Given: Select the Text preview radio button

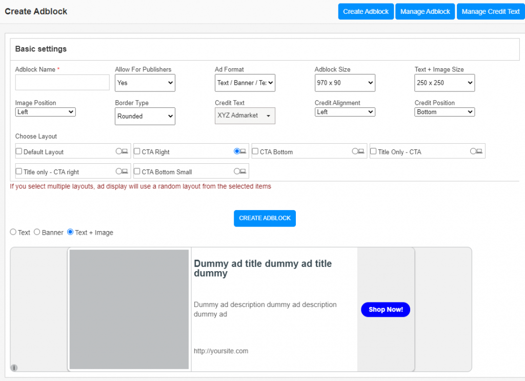Looking at the screenshot, I should tap(12, 232).
